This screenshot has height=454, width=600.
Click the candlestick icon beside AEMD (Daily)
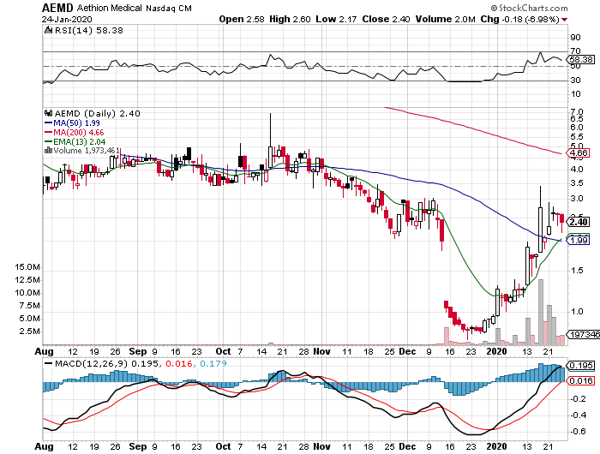click(48, 113)
